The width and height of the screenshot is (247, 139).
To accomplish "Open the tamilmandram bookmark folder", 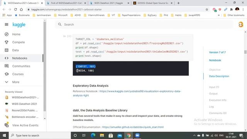I will (42, 15).
